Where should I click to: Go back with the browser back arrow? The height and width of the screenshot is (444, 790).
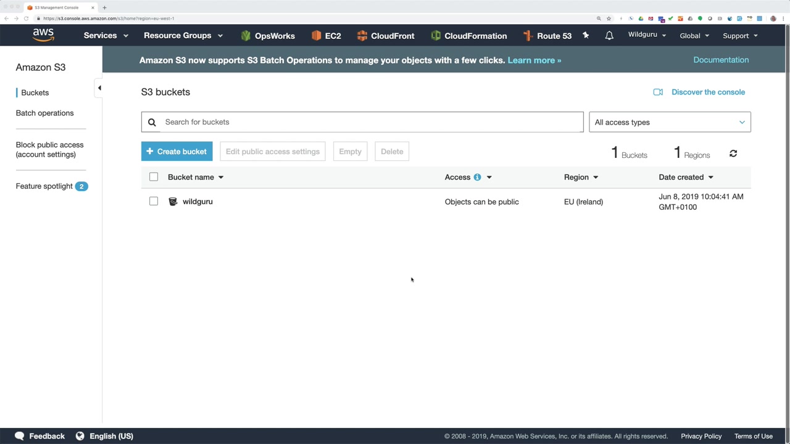(x=7, y=18)
